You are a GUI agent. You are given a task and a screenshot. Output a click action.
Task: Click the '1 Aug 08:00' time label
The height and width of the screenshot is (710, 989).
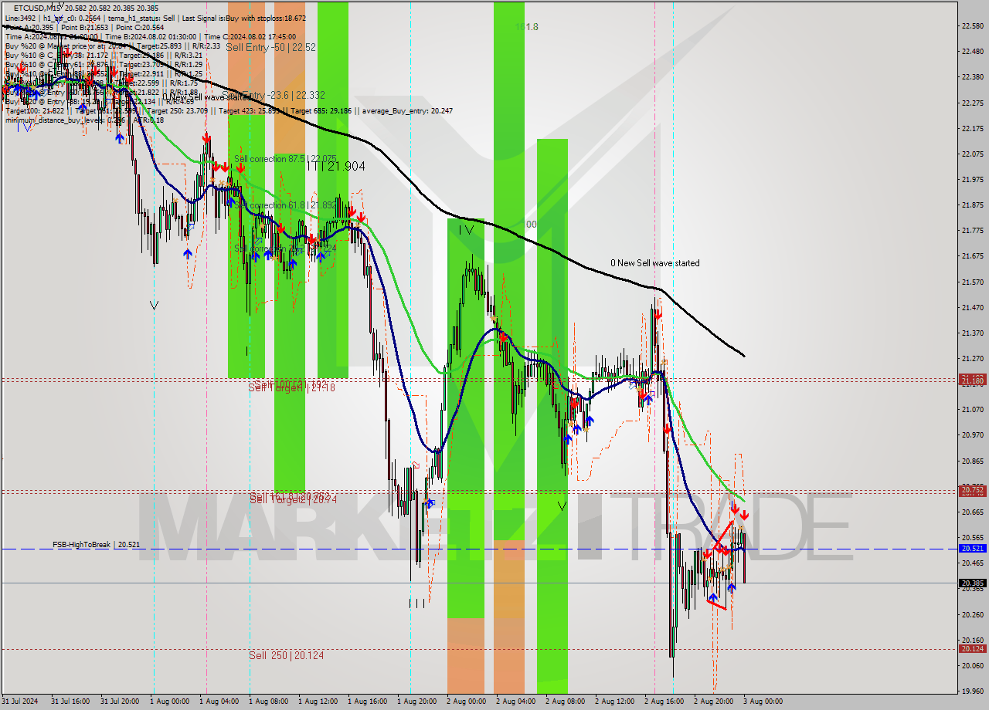tap(270, 702)
